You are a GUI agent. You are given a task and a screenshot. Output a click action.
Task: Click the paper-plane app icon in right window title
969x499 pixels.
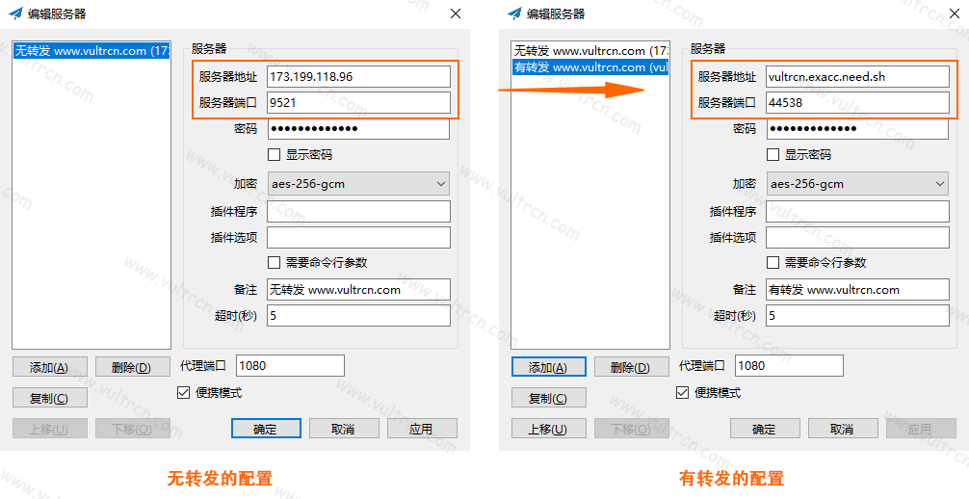[514, 13]
